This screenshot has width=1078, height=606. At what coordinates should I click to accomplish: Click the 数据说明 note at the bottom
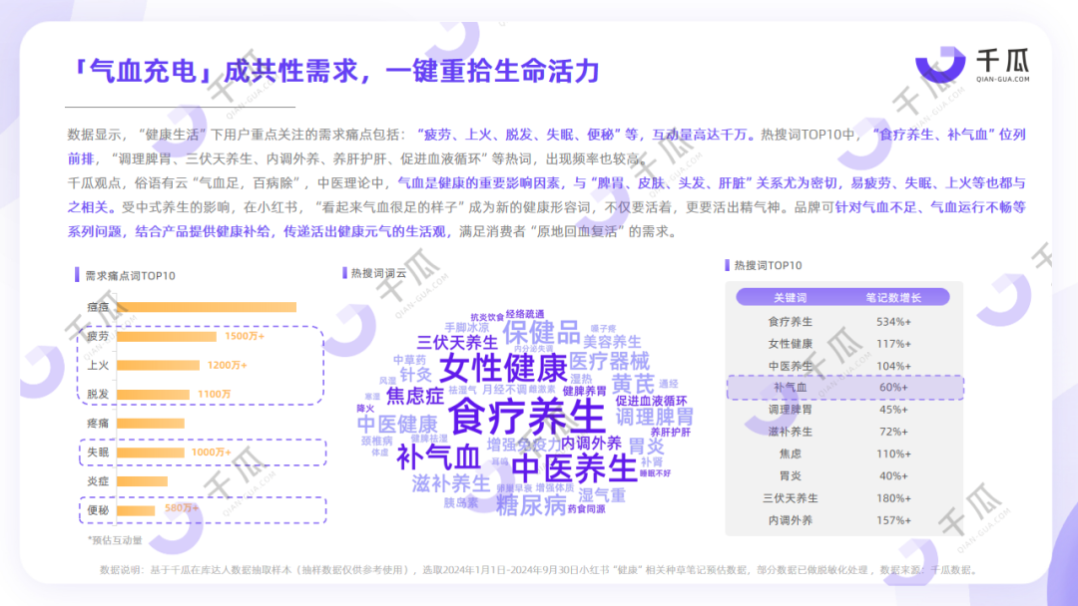[x=540, y=570]
